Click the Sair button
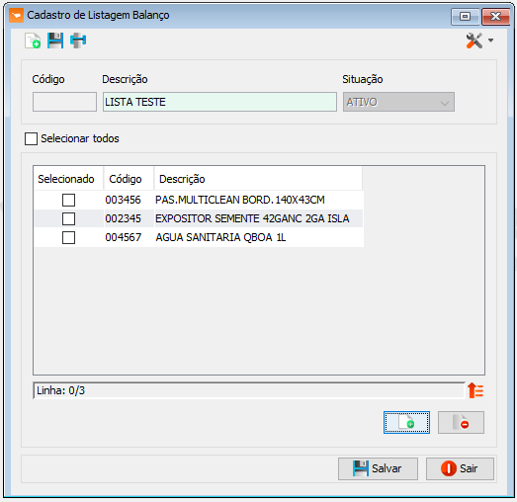The image size is (517, 502). tap(460, 468)
